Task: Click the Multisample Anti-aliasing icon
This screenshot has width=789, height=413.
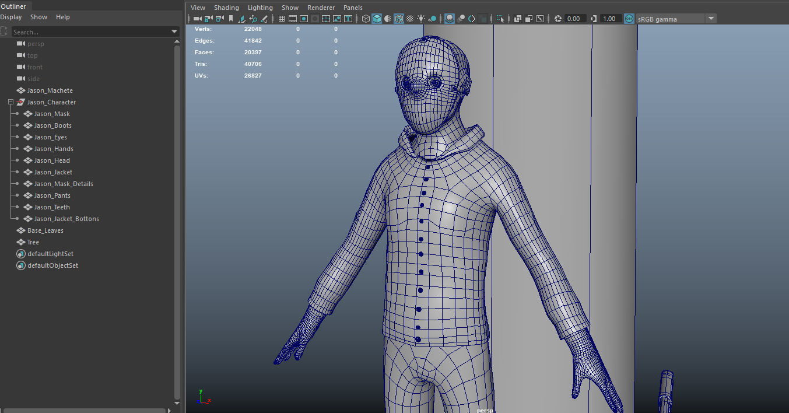Action: (x=472, y=19)
